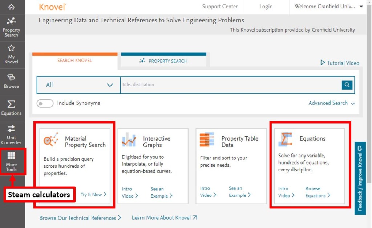The image size is (372, 228).
Task: Click the Login link
Action: 266,7
